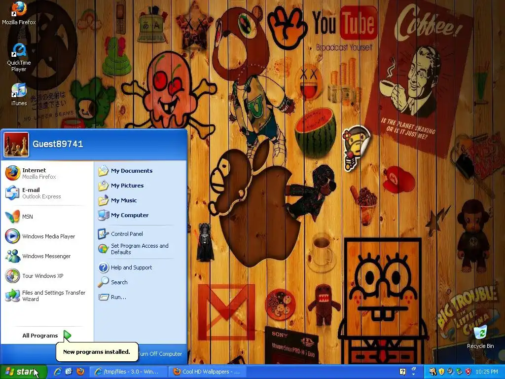Open E-mail Outlook Express entry
The height and width of the screenshot is (379, 505).
coord(47,193)
